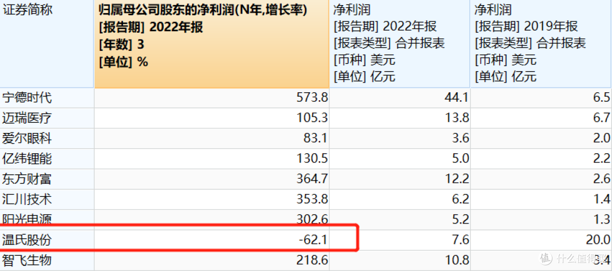Select growth rate cell 573.8 for 宁德时代

211,98
